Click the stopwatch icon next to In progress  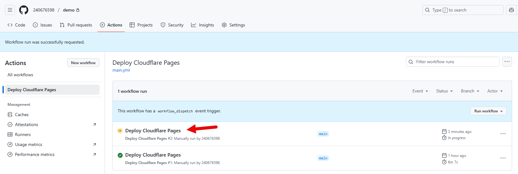(x=444, y=138)
